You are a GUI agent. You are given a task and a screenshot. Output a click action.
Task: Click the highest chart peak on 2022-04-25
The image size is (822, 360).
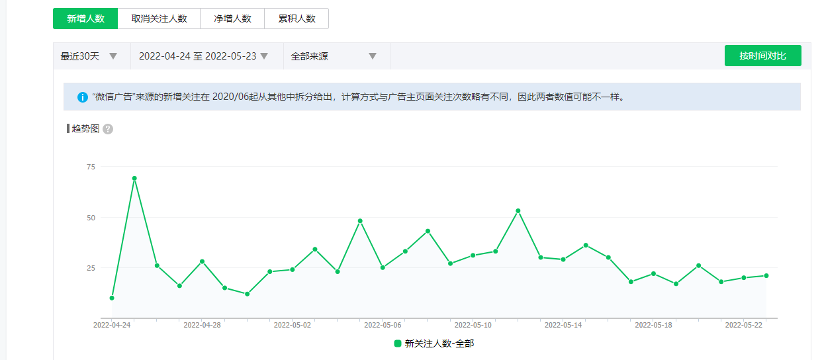[x=134, y=178]
